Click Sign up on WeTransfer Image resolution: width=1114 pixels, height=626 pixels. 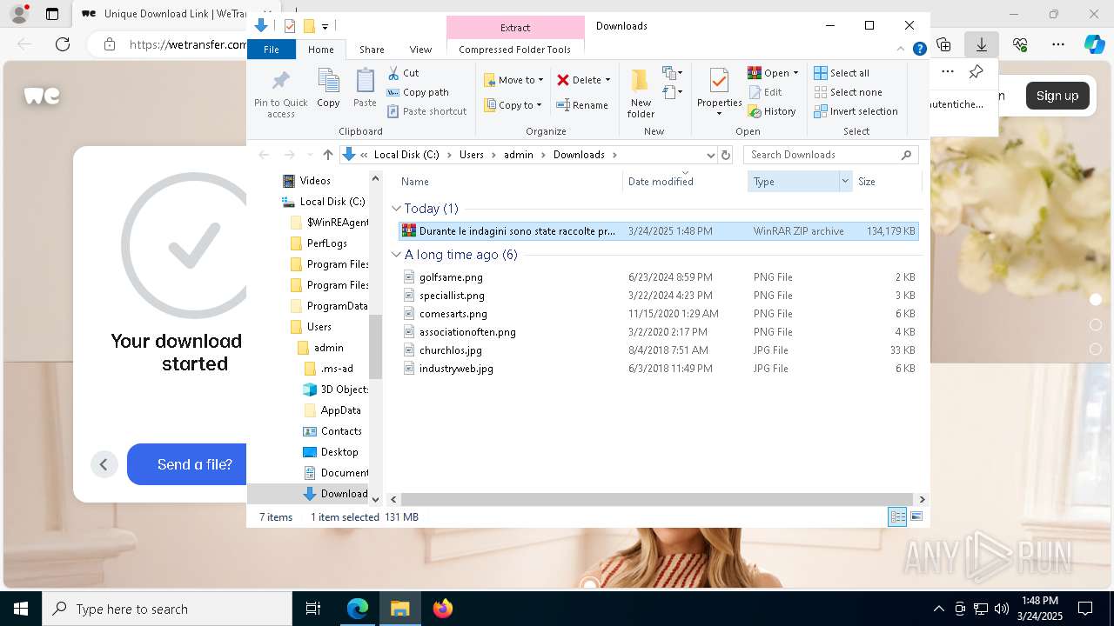pos(1057,96)
